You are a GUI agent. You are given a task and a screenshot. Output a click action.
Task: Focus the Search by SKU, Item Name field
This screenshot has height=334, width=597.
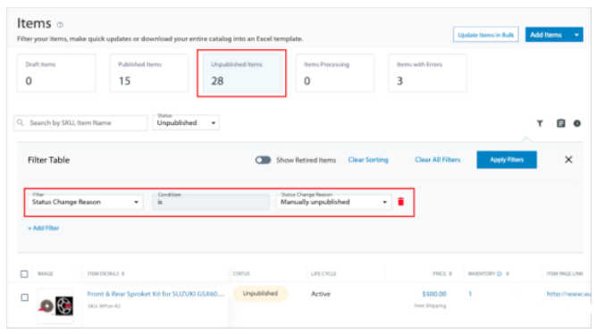(80, 123)
